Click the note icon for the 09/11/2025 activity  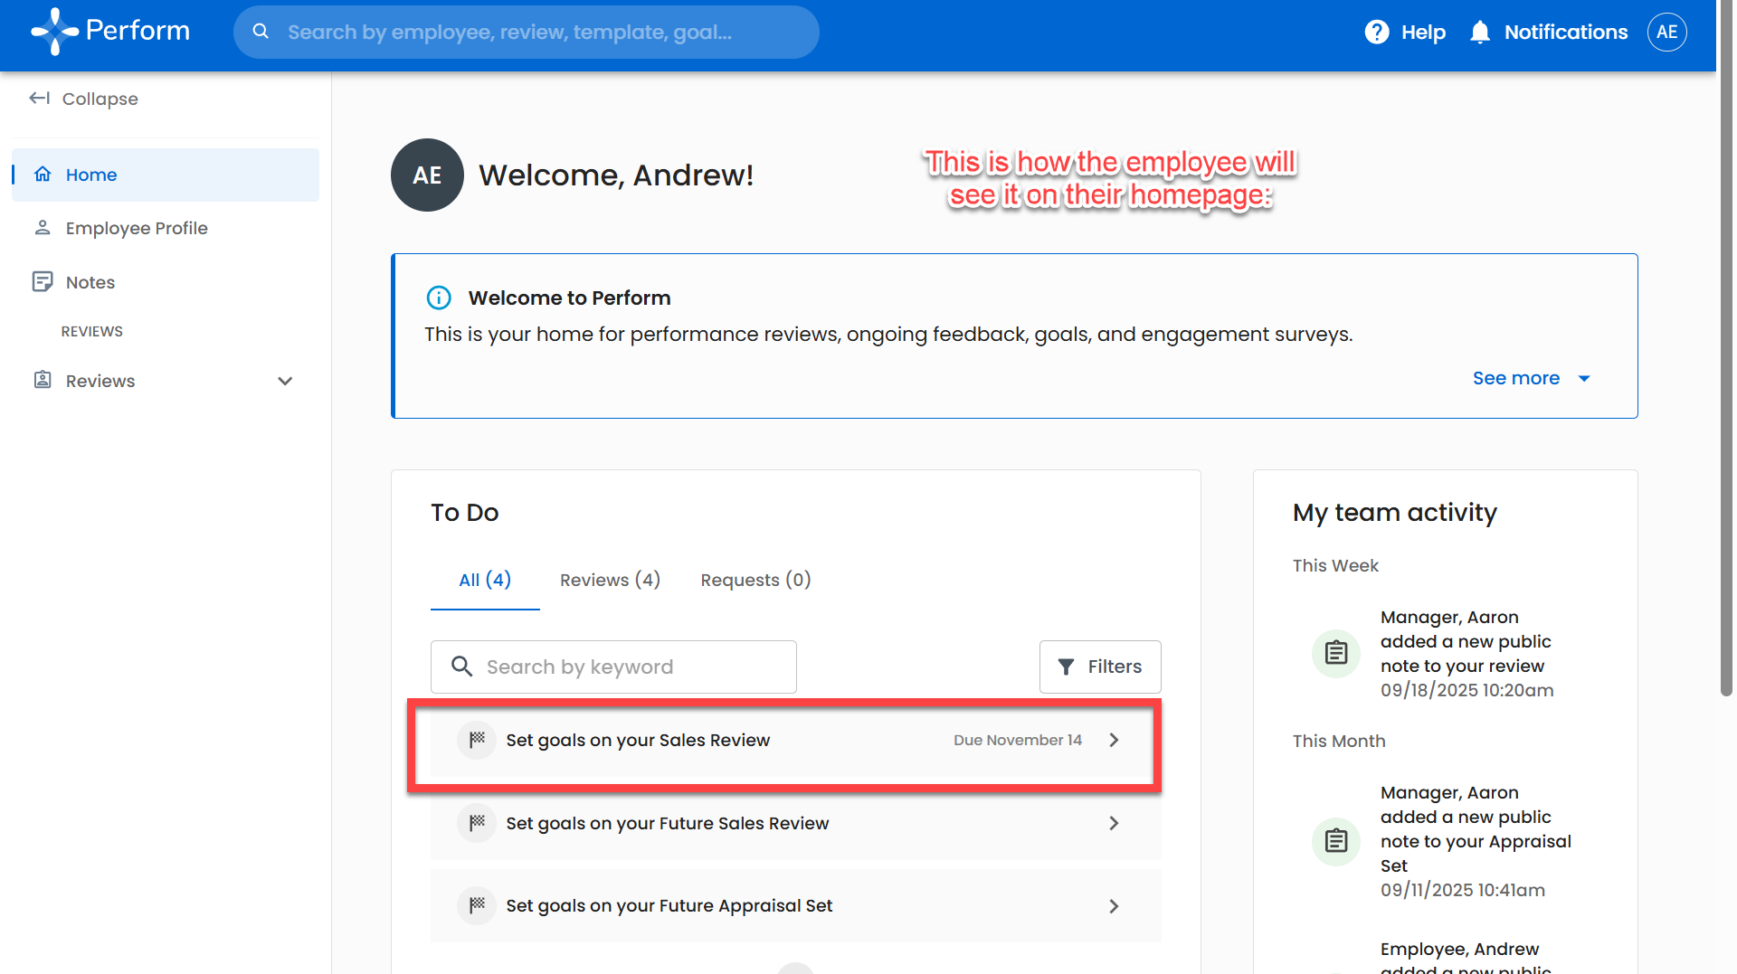click(1336, 841)
